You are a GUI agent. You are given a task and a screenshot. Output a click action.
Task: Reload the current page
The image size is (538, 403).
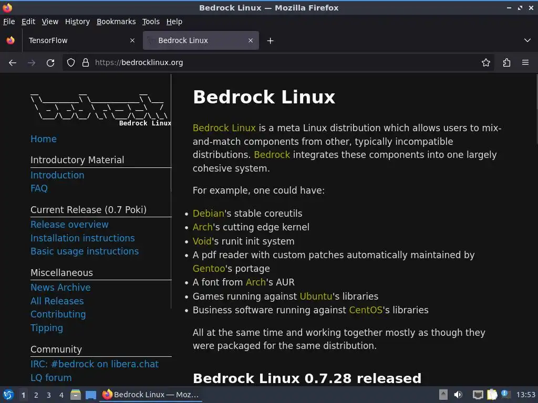pos(50,63)
